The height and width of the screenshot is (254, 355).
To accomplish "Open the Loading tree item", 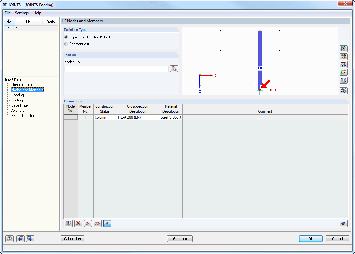I will 17,95.
